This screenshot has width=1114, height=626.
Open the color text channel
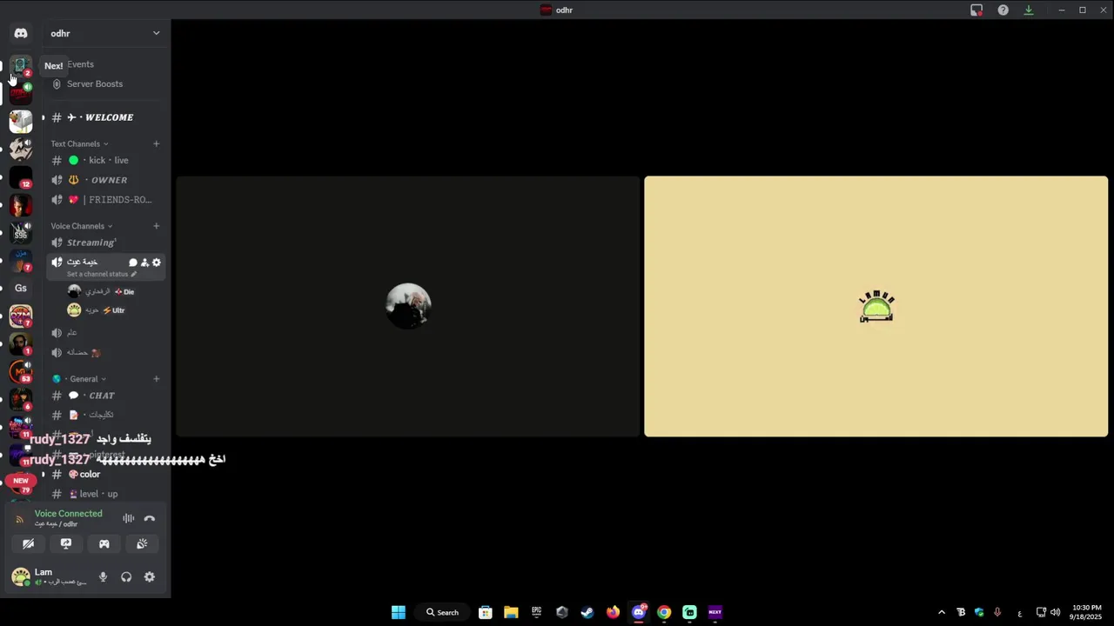click(104, 475)
